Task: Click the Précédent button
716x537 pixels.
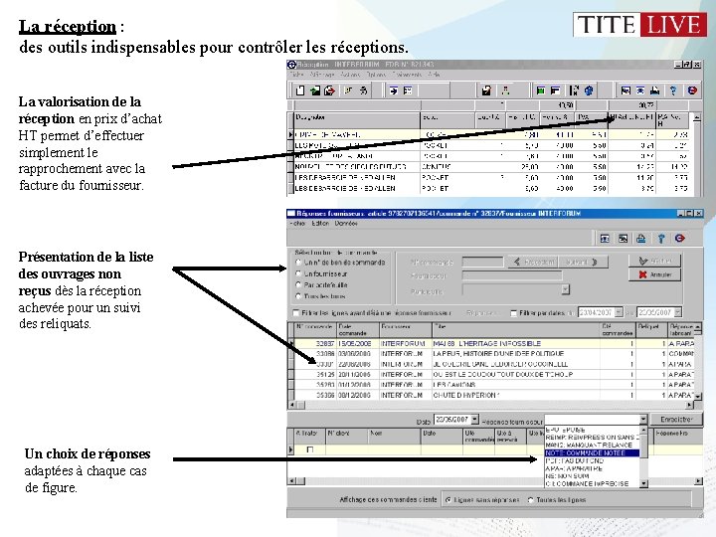Action: [534, 262]
